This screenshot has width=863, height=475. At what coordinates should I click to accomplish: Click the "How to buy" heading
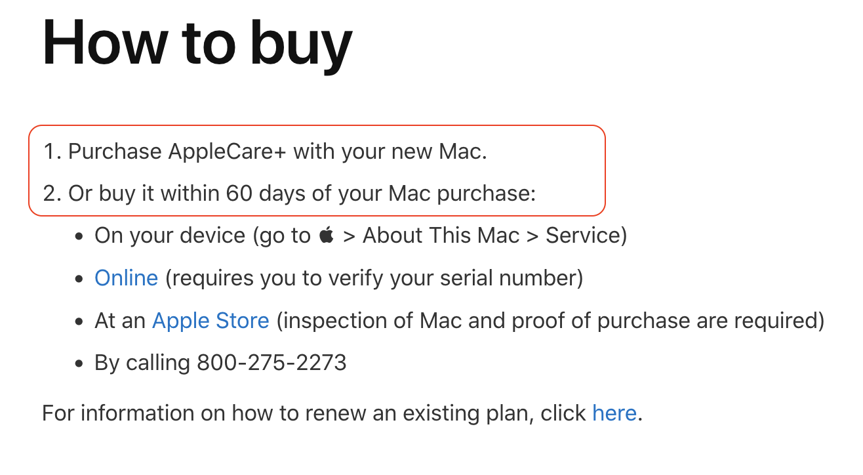pyautogui.click(x=197, y=43)
